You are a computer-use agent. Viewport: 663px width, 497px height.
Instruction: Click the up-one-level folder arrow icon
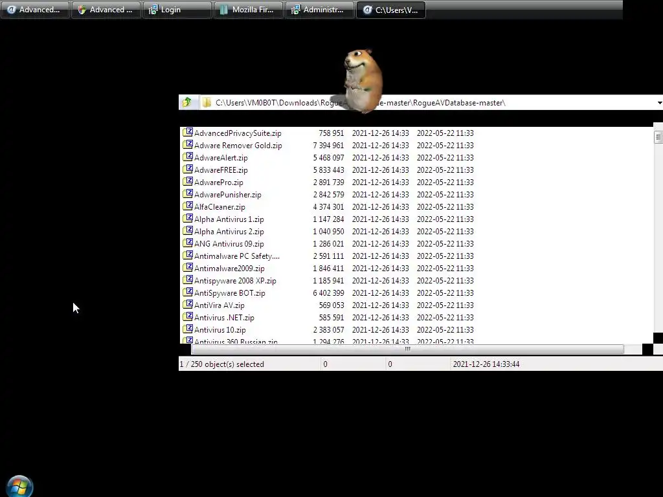click(187, 102)
